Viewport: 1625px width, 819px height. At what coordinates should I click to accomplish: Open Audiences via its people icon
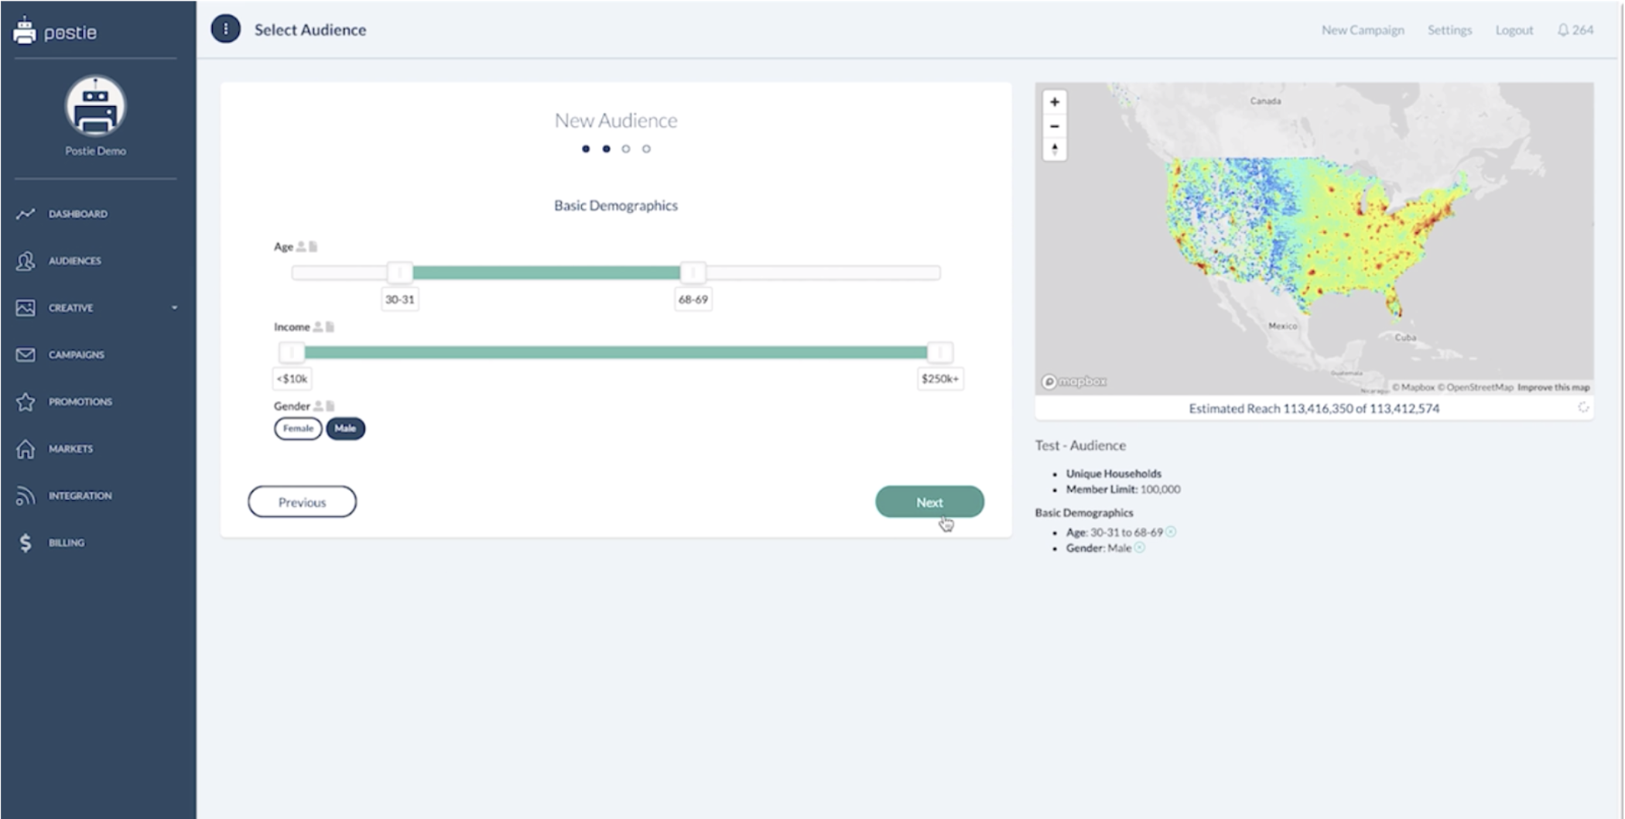pos(26,261)
